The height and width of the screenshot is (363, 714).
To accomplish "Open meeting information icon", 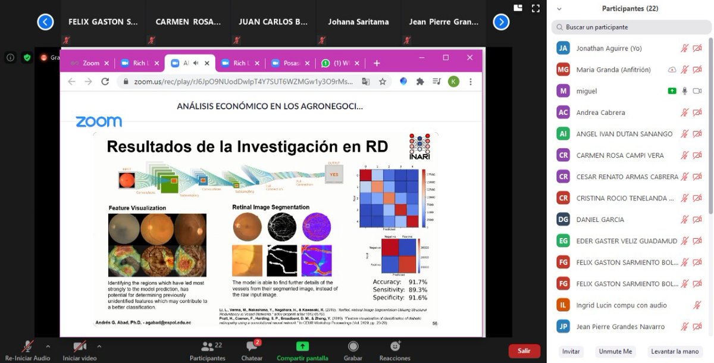I will (x=10, y=58).
